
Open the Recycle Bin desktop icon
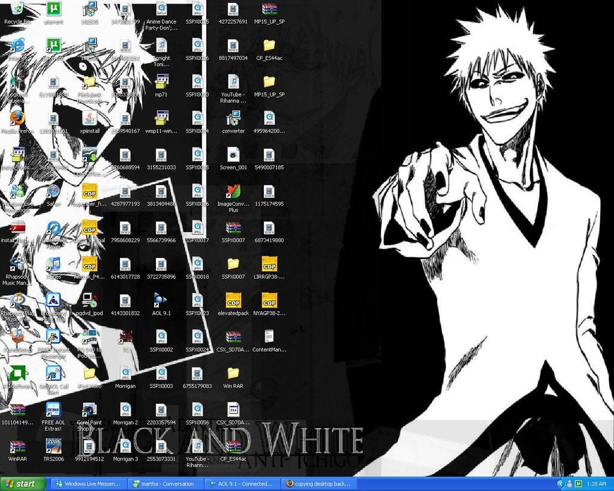pos(17,13)
